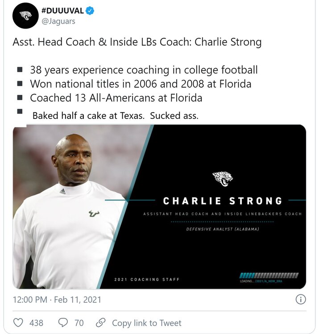Click the CHARLIE STRONG title in the graphic

(x=223, y=201)
